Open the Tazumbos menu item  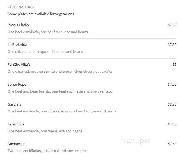tap(16, 124)
